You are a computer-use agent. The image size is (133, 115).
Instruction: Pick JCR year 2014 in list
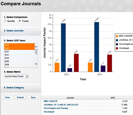point(19,45)
